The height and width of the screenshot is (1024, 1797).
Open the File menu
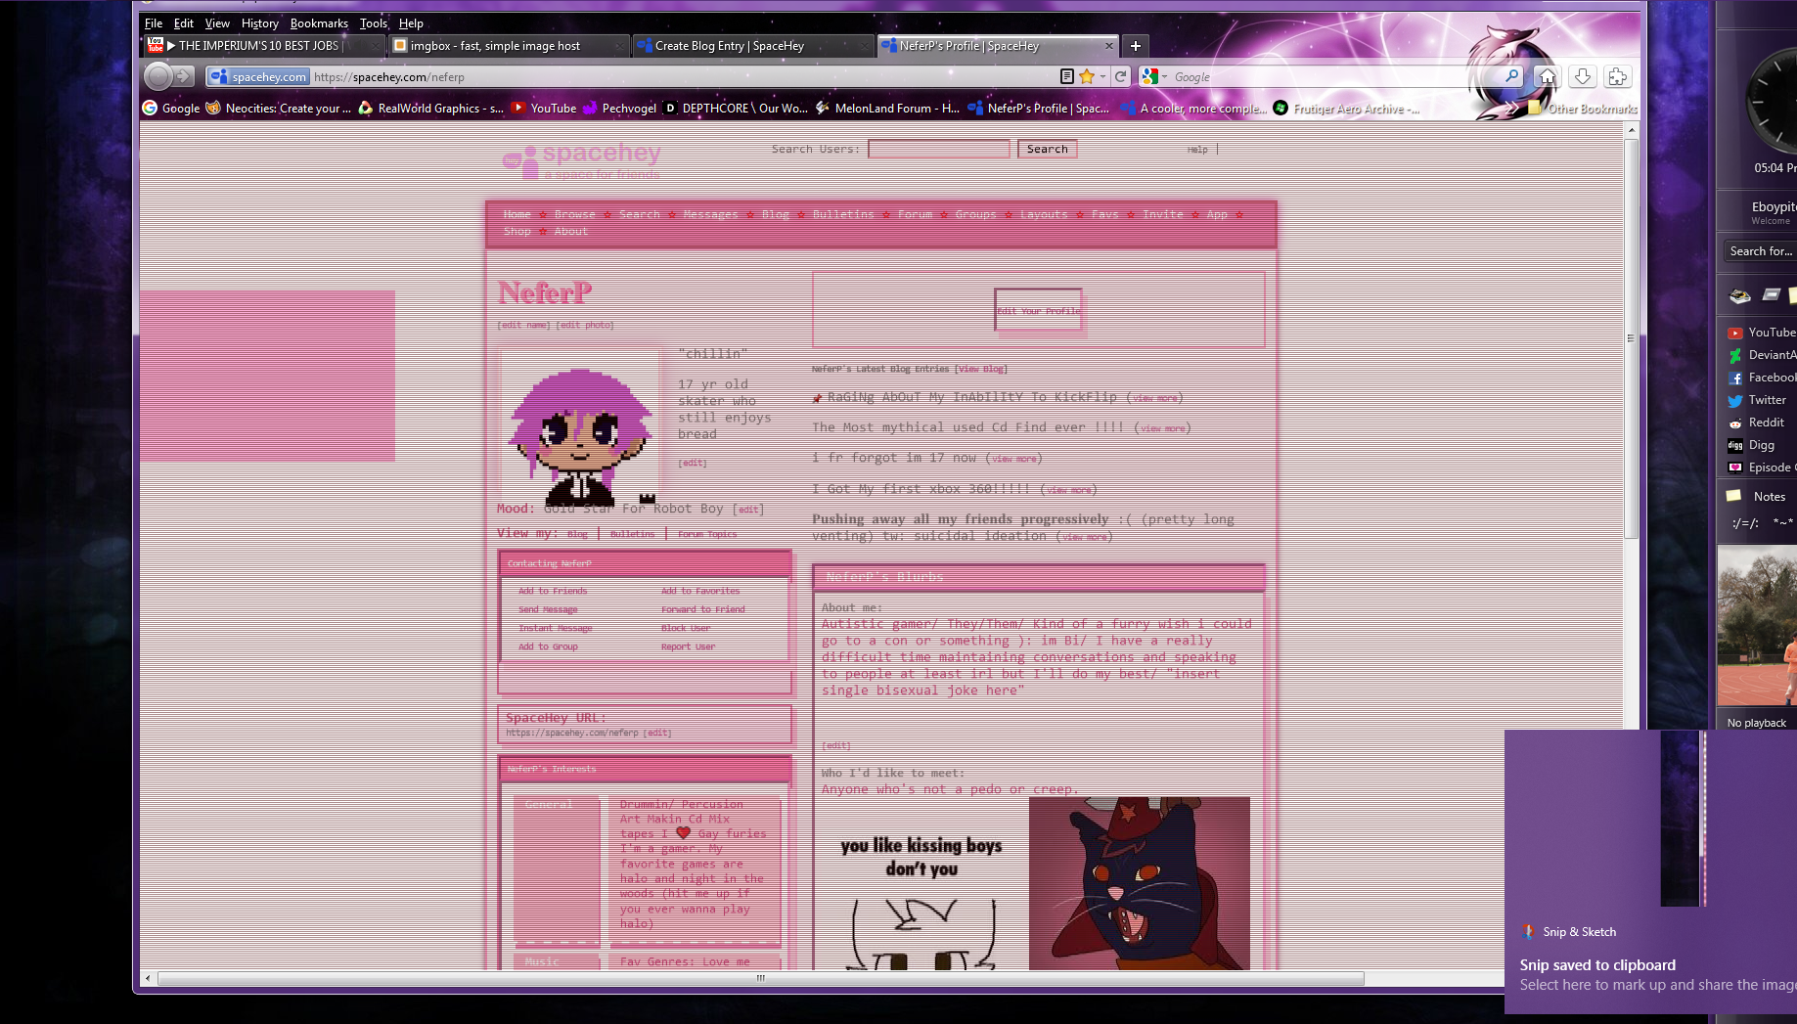[154, 22]
